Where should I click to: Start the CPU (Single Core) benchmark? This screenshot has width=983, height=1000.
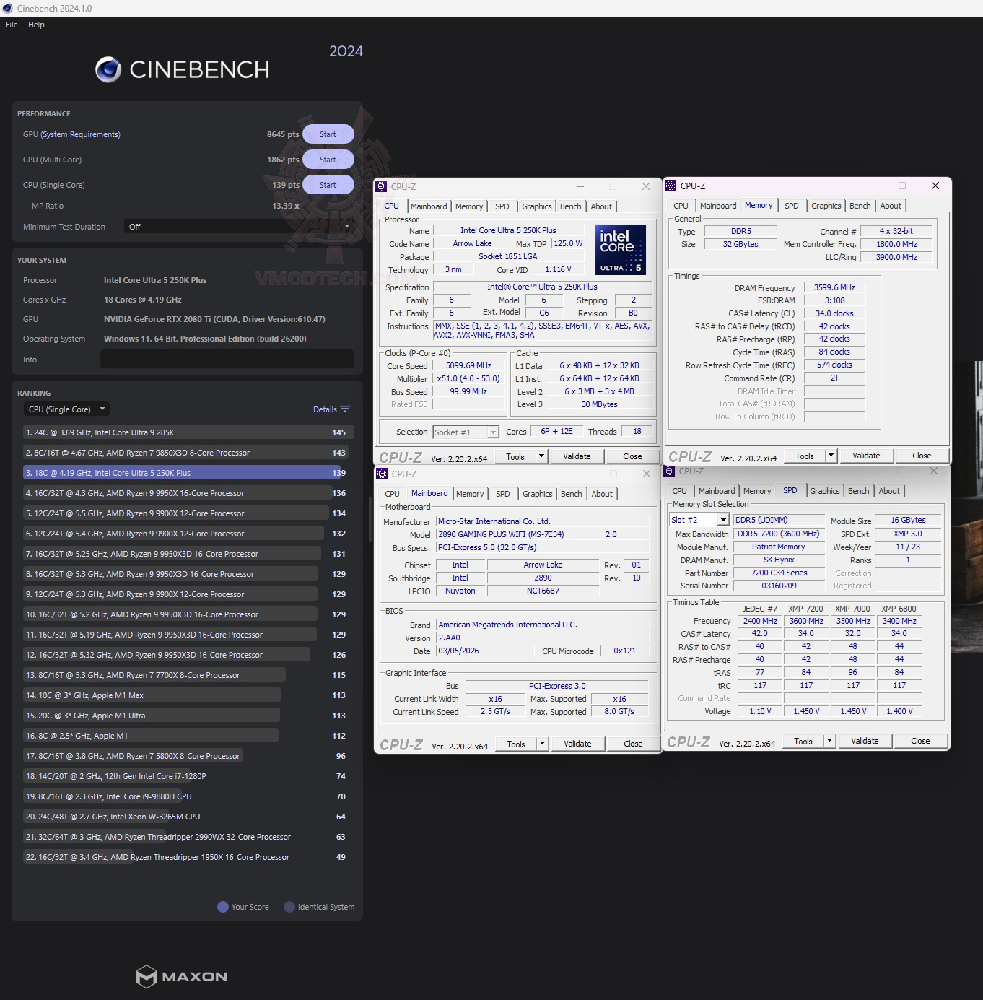coord(328,185)
